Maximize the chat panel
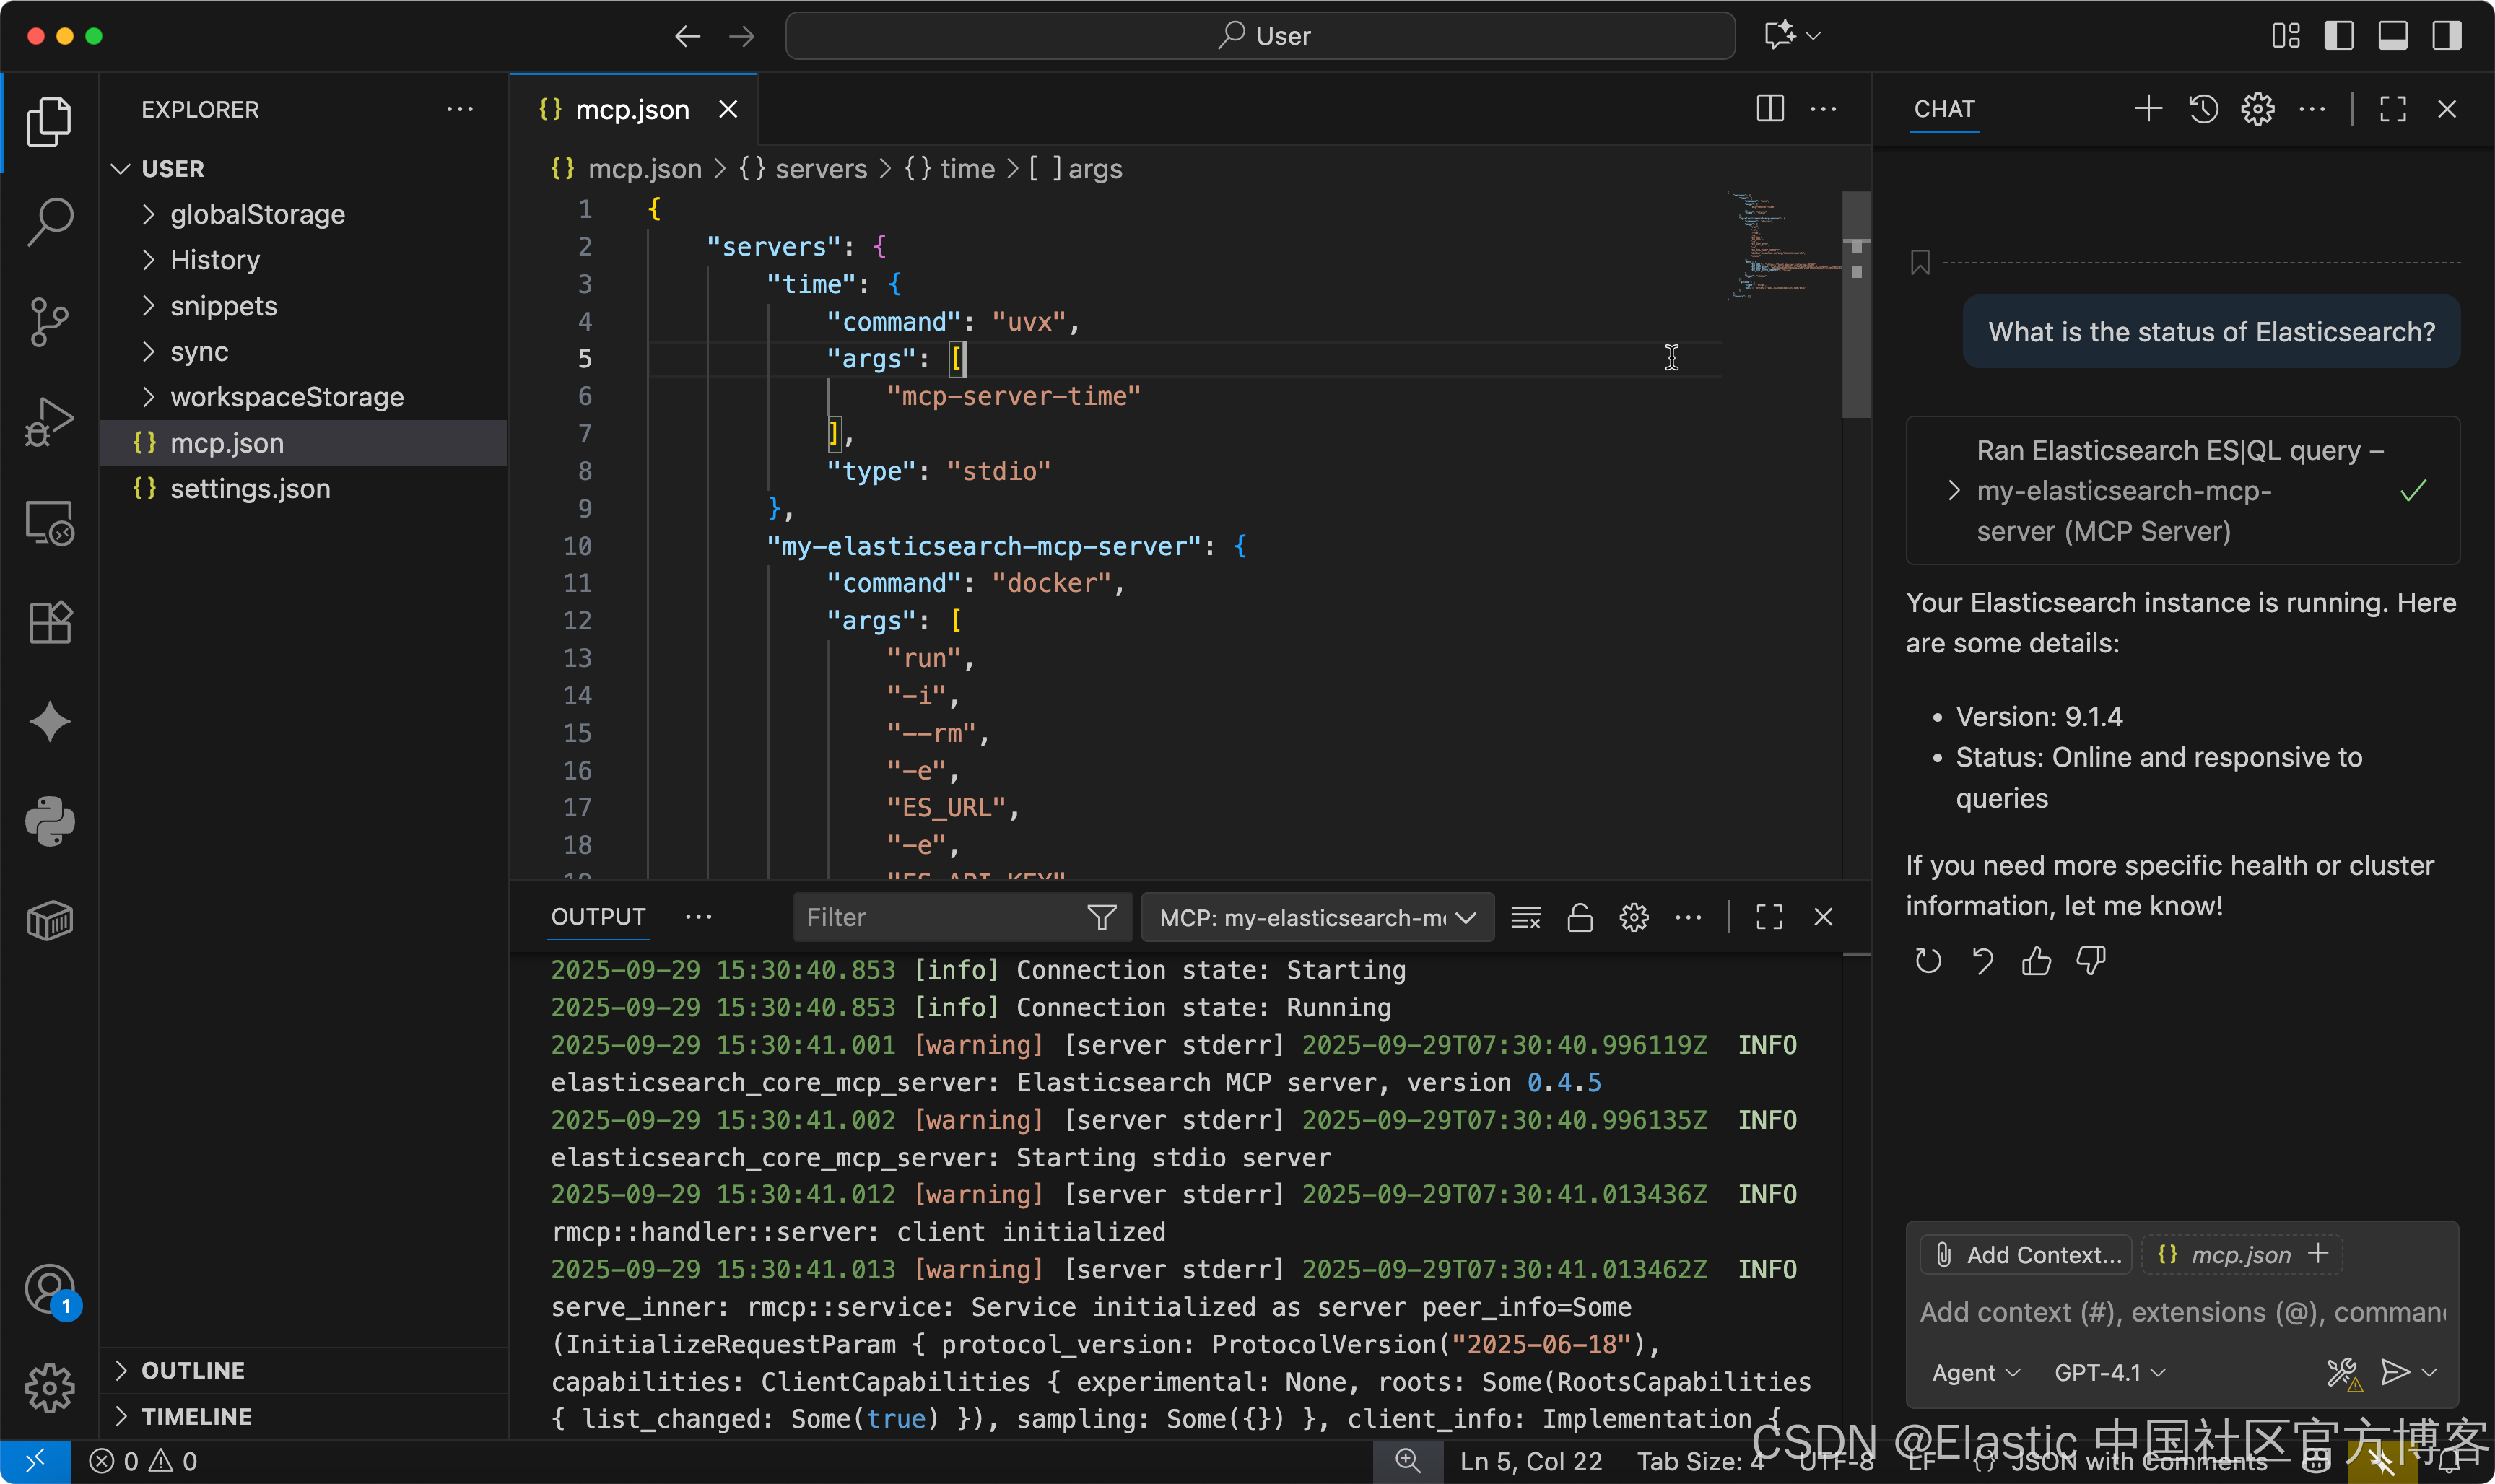 tap(2393, 108)
